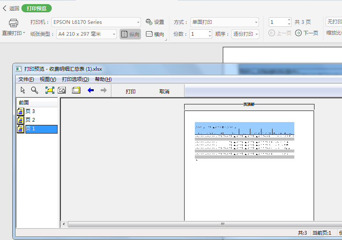Click the 份数 copies input field
Viewport: 342px width, 240px height.
pos(199,34)
